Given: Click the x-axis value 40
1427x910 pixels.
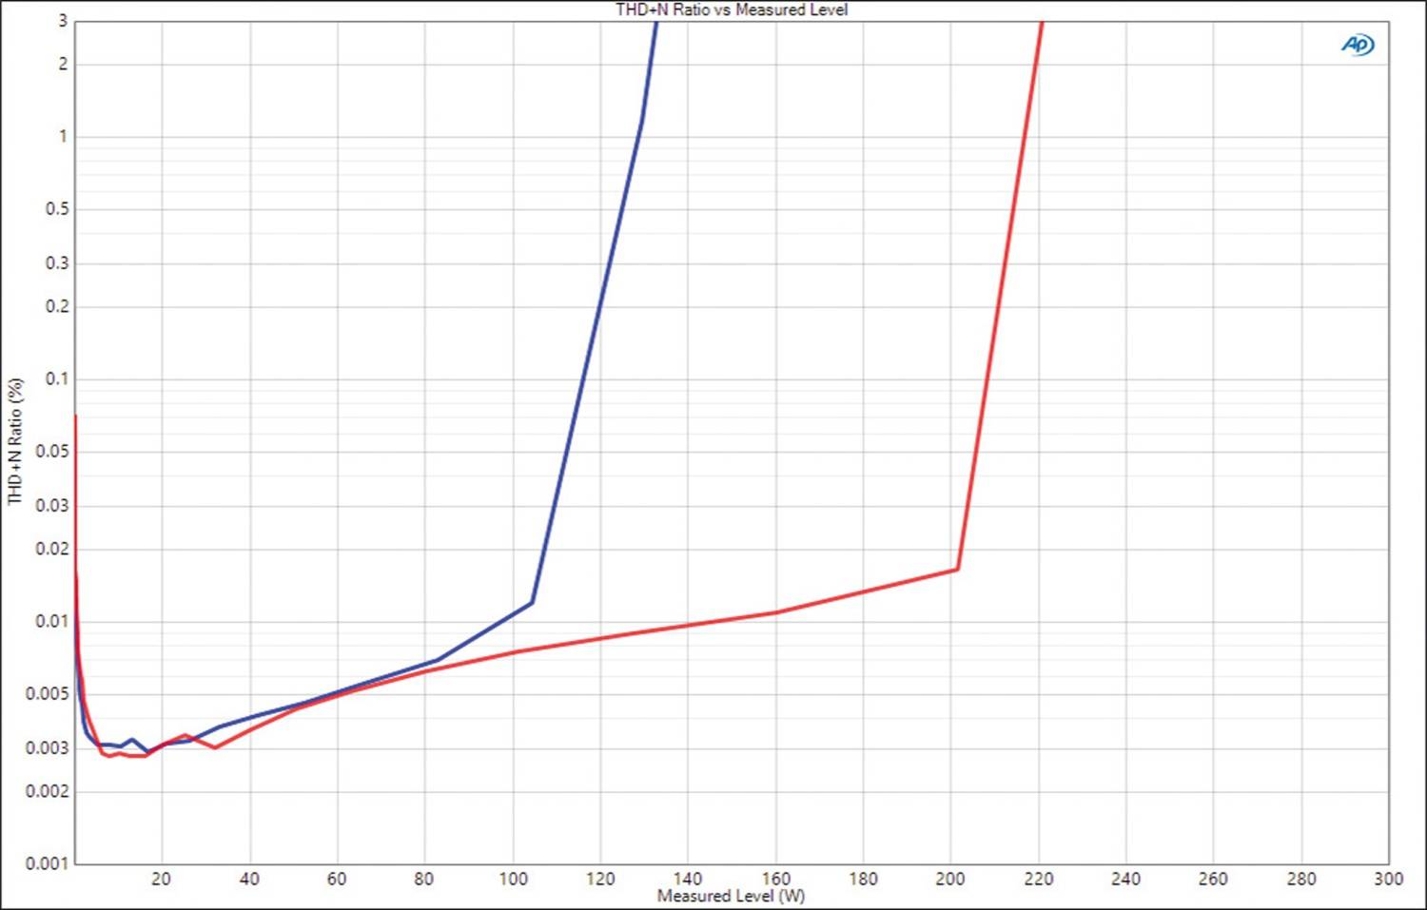Looking at the screenshot, I should 249,879.
